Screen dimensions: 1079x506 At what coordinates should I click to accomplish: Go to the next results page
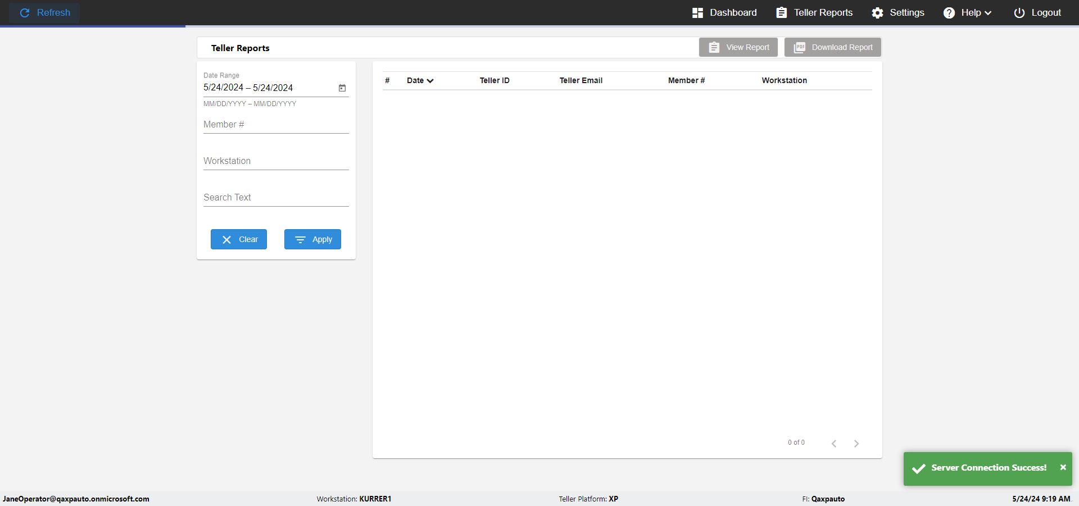(856, 444)
